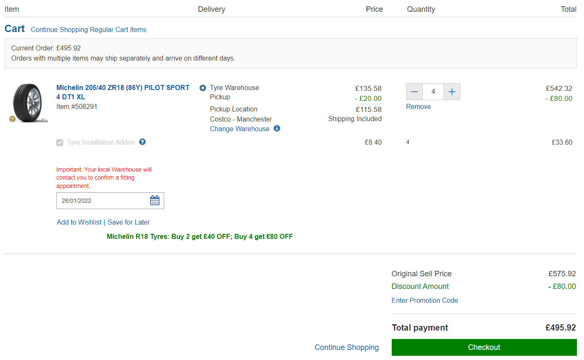Increase quantity with the plus button

pyautogui.click(x=452, y=92)
